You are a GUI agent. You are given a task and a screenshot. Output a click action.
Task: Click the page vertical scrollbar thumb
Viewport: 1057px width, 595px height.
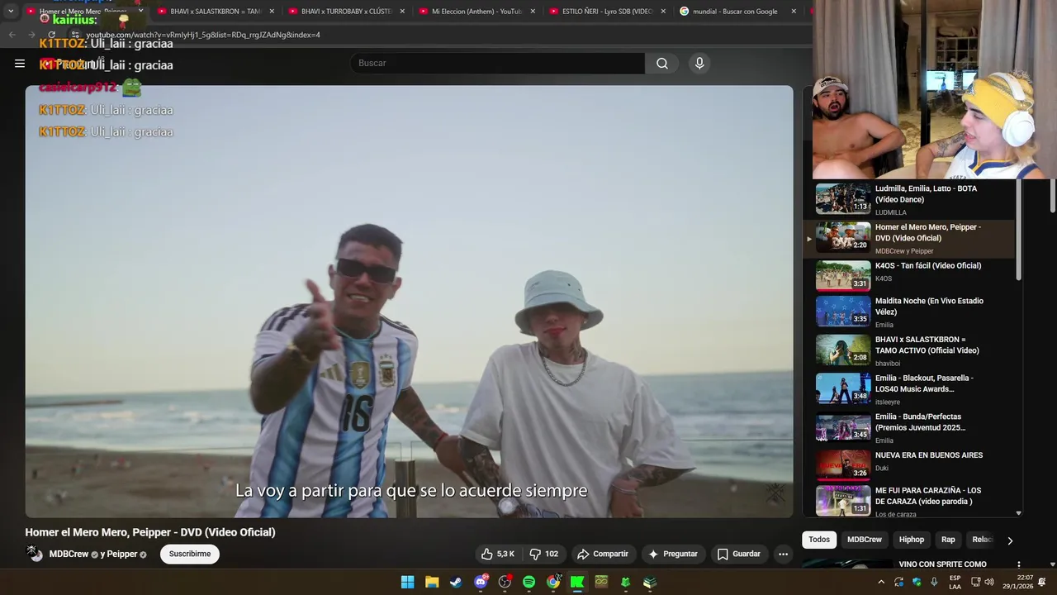pos(1053,197)
